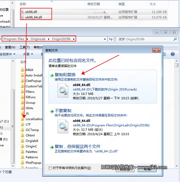Sort by 名称 column in top window
The image size is (180, 182).
pos(23,4)
